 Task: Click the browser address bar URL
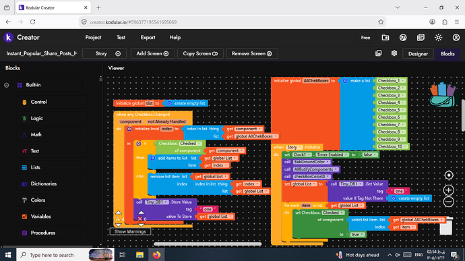[x=133, y=22]
